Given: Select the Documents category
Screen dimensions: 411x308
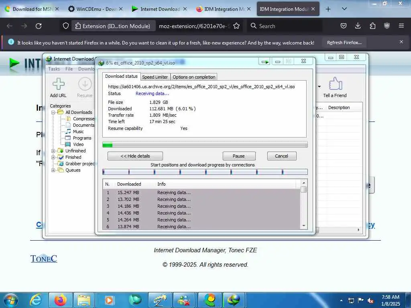Looking at the screenshot, I should 83,125.
